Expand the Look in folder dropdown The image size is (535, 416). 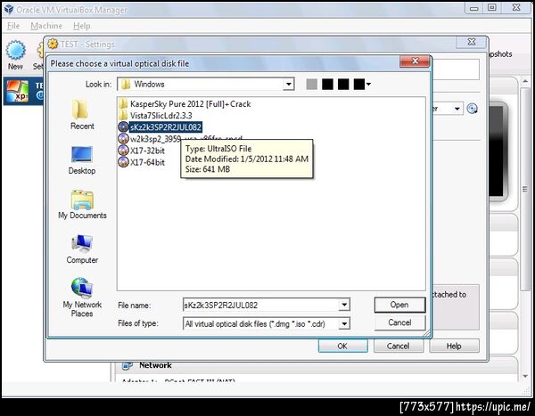[289, 84]
